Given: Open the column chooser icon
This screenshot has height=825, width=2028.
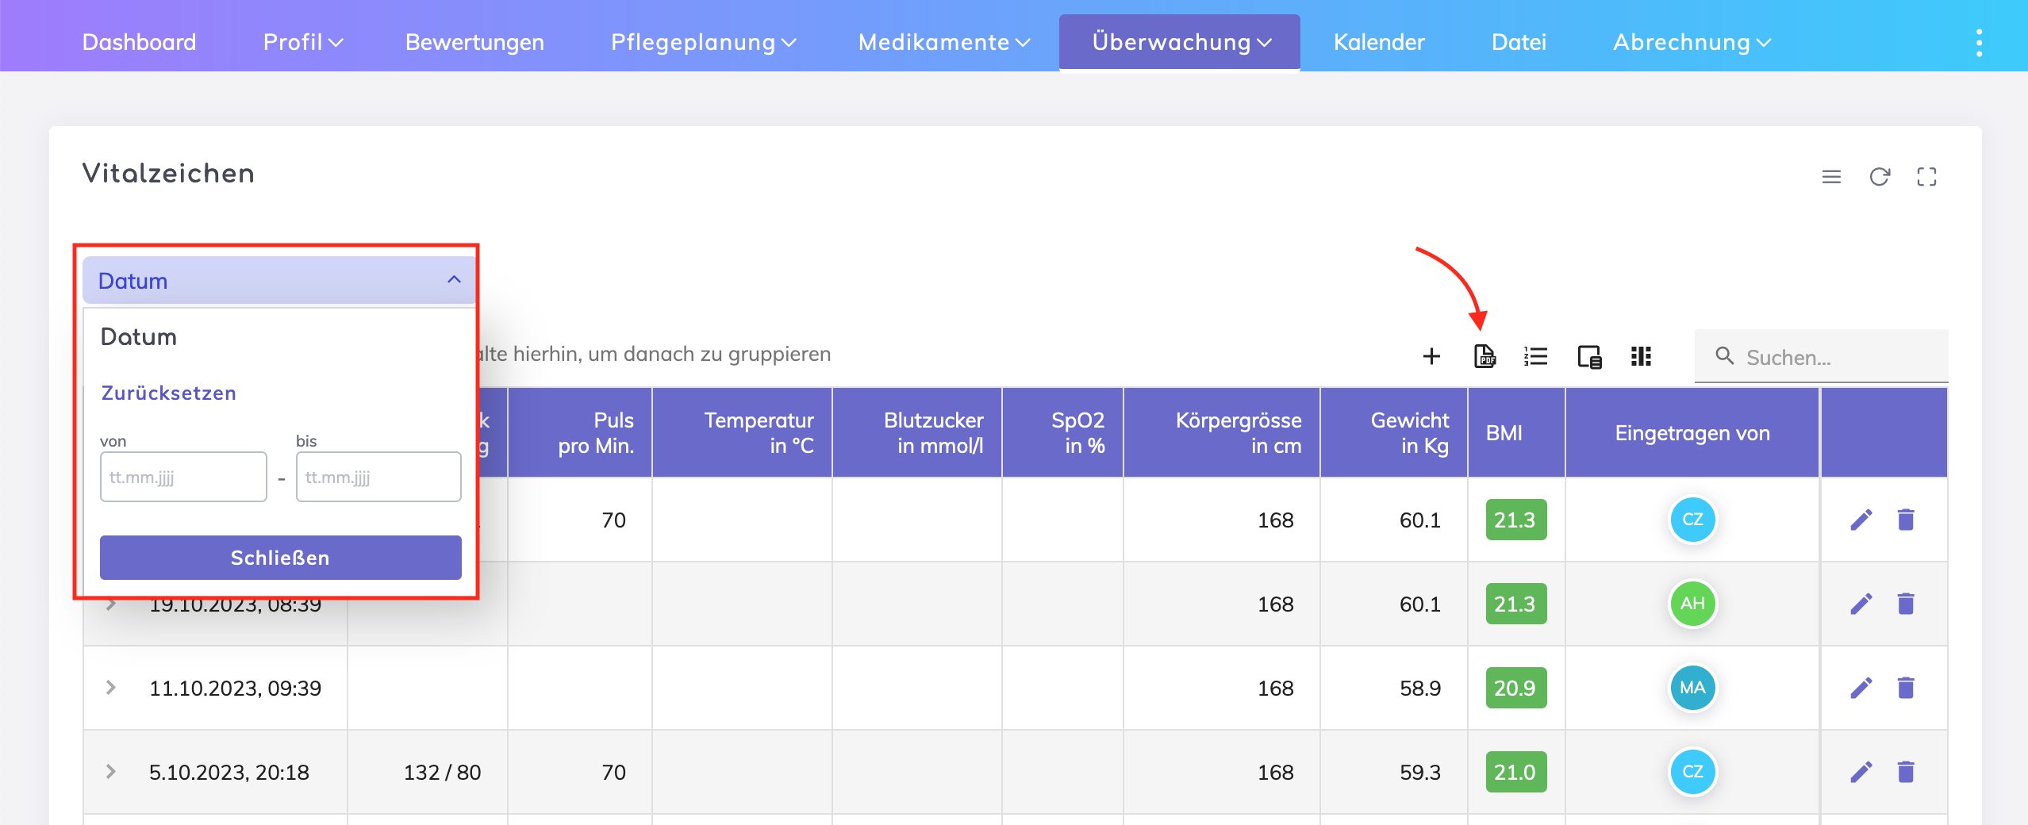Looking at the screenshot, I should pyautogui.click(x=1641, y=356).
